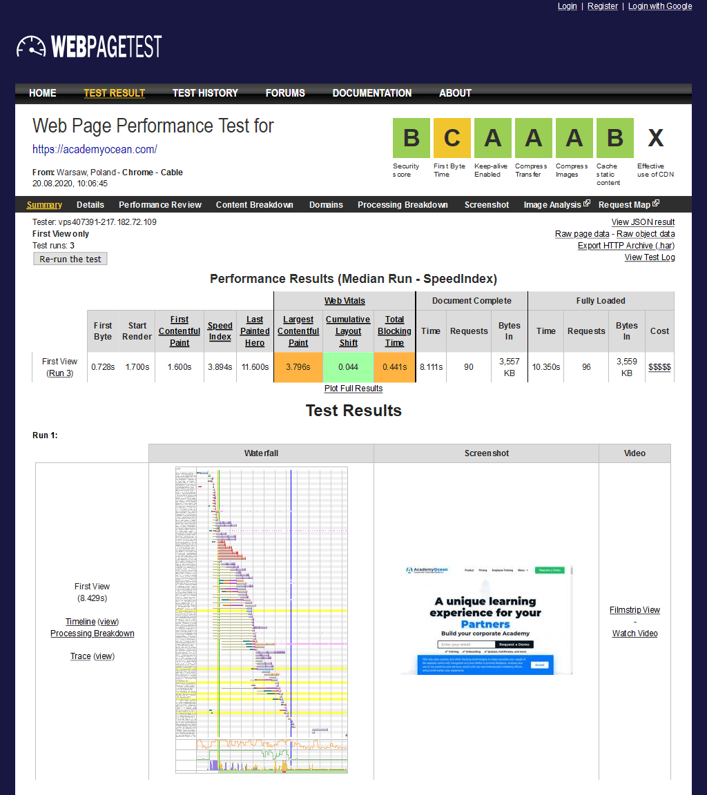Open the AcademyOcean page screenshot thumbnail
The image size is (707, 795).
point(486,620)
